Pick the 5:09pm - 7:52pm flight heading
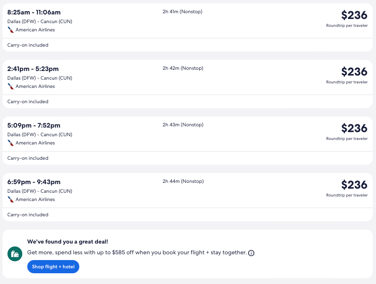The height and width of the screenshot is (284, 376). tap(34, 125)
